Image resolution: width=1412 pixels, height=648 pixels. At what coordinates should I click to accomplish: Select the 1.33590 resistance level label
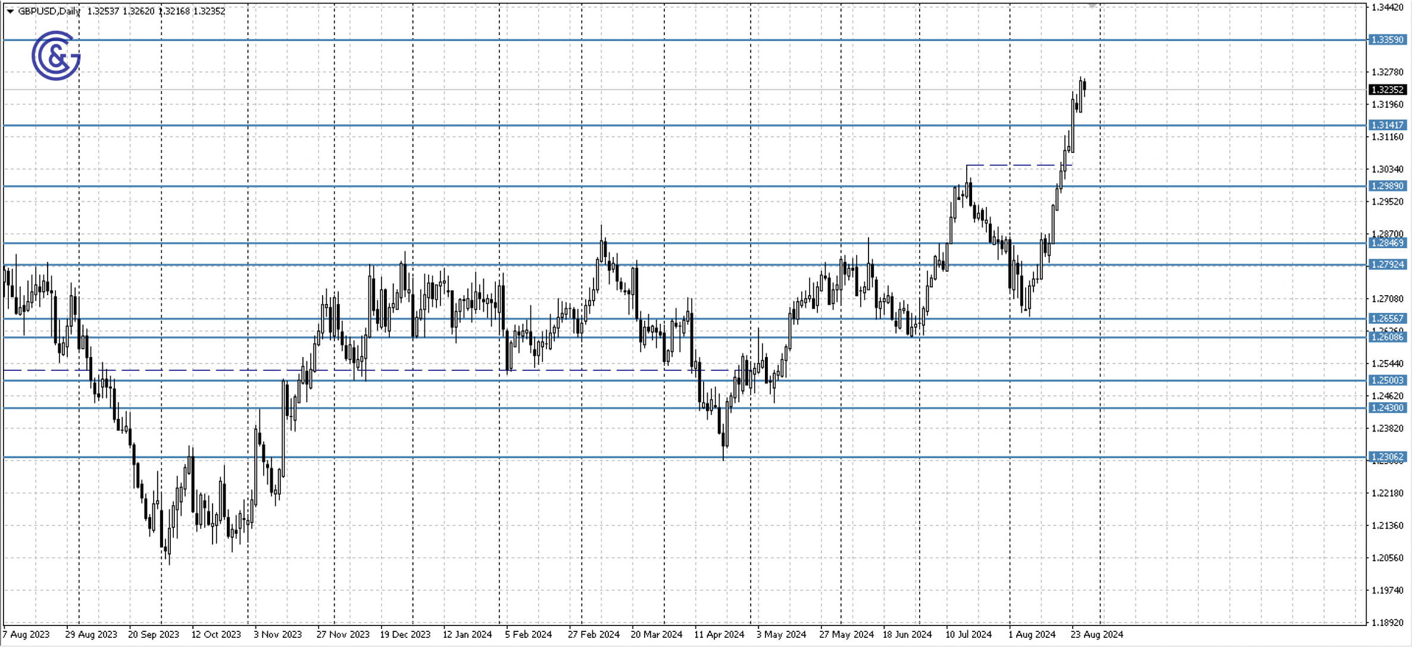1388,39
